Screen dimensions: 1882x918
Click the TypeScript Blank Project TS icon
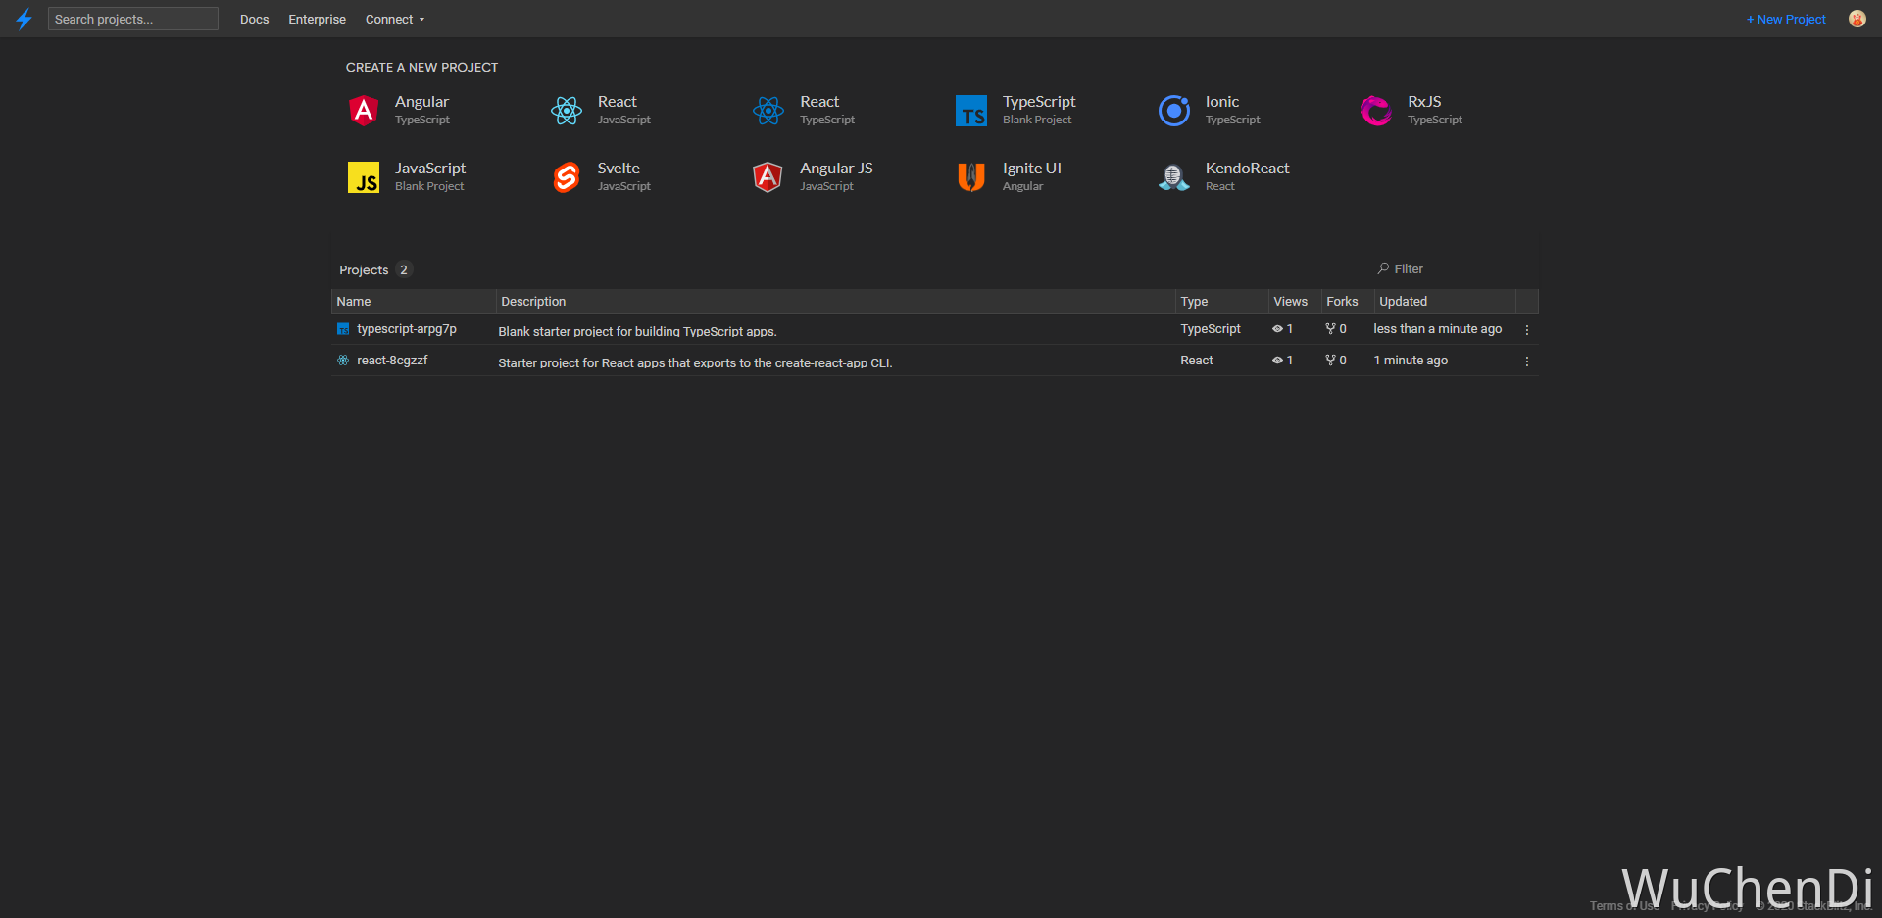(x=971, y=111)
